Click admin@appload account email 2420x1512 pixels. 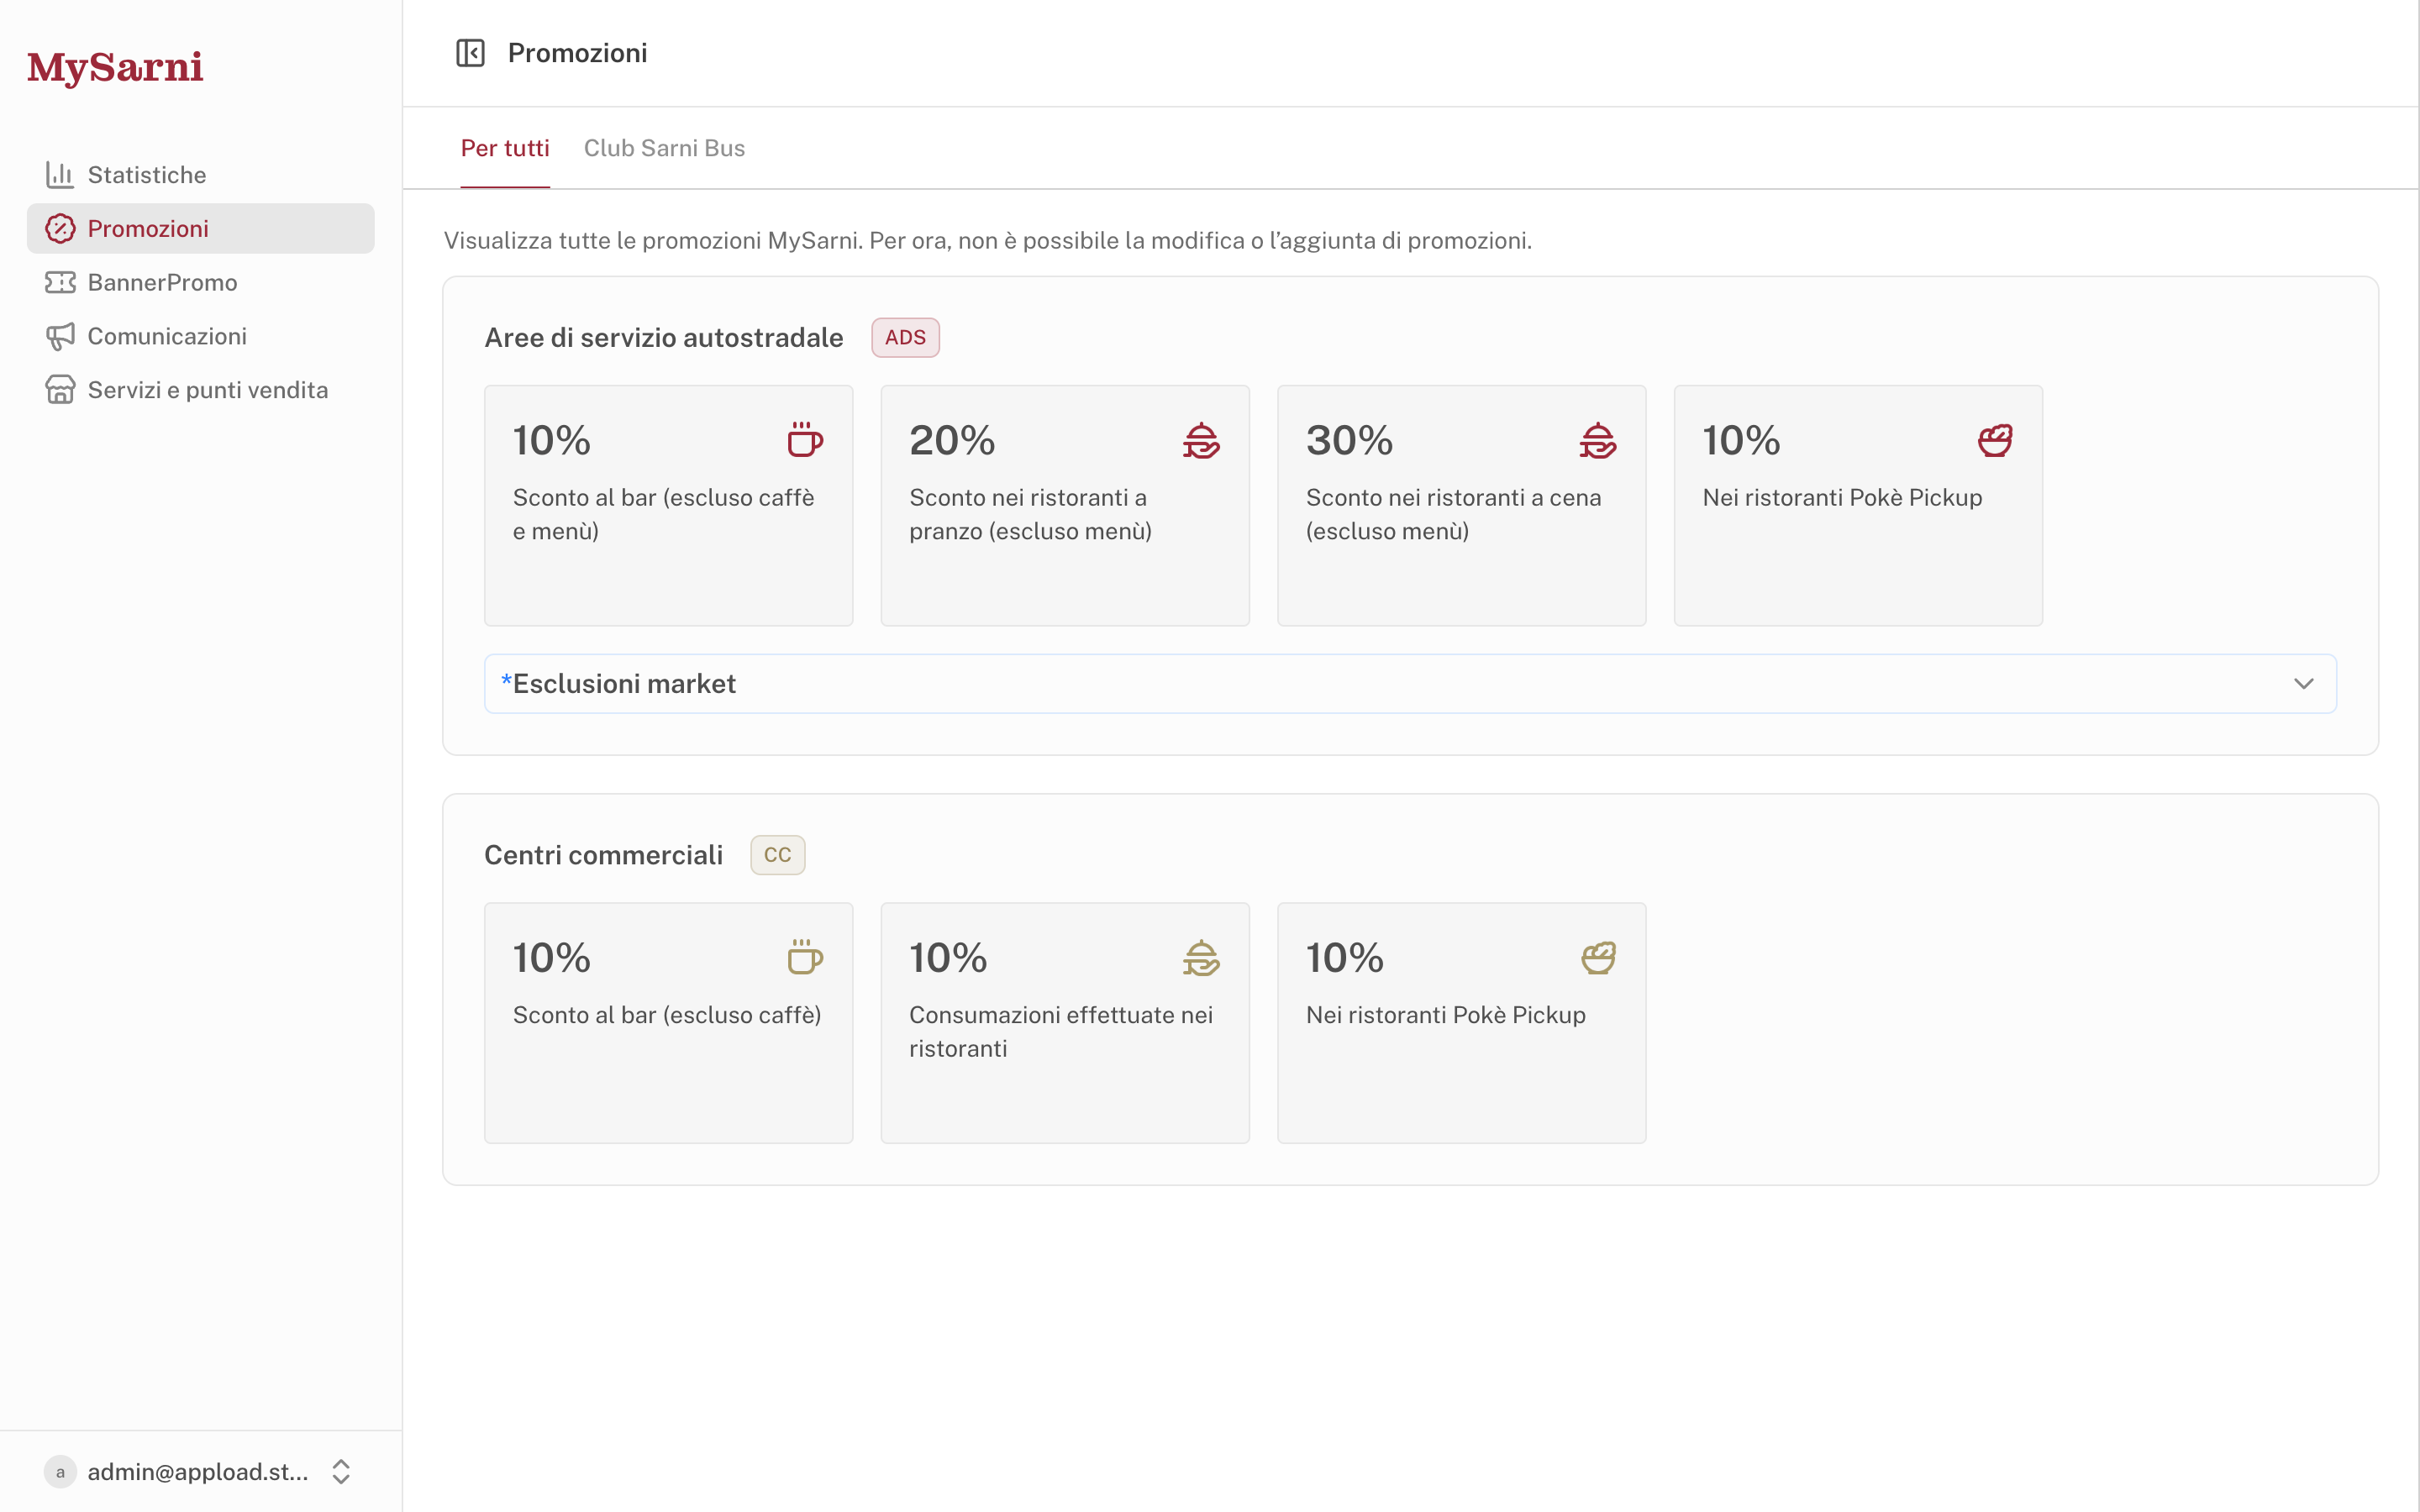(x=198, y=1472)
